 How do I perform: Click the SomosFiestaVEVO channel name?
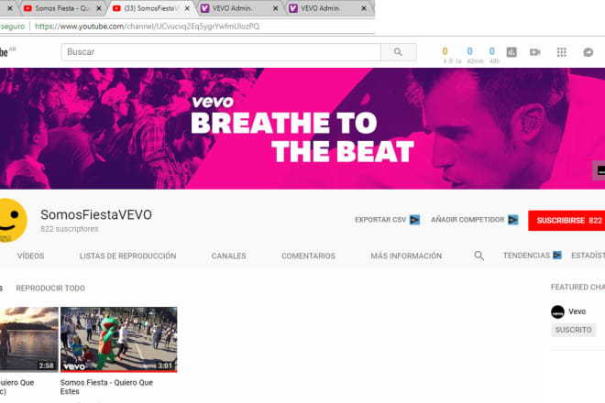96,215
